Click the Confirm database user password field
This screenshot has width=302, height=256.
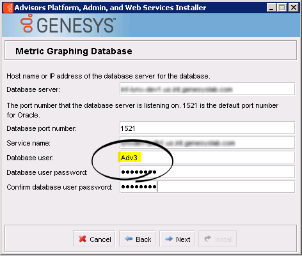pyautogui.click(x=207, y=186)
